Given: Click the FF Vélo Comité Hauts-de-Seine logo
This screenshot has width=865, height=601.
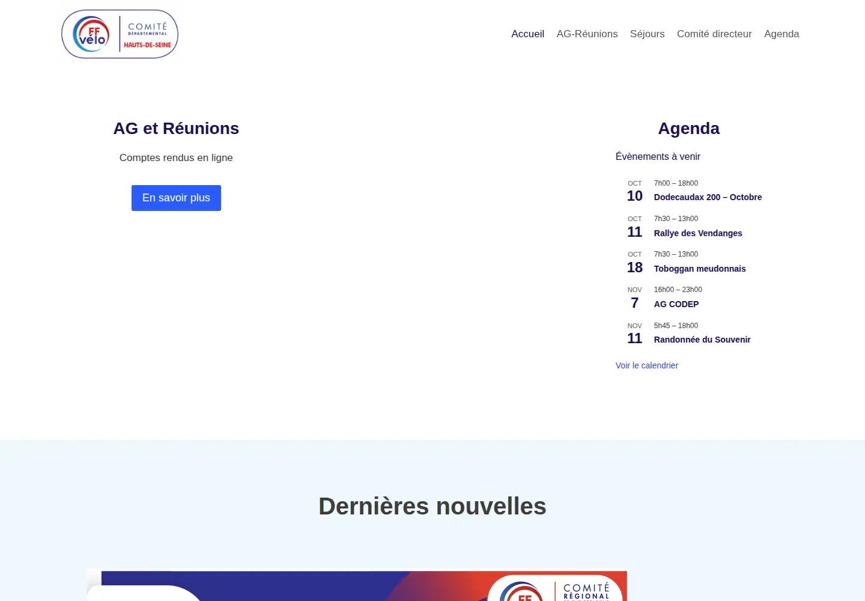Looking at the screenshot, I should coord(120,34).
